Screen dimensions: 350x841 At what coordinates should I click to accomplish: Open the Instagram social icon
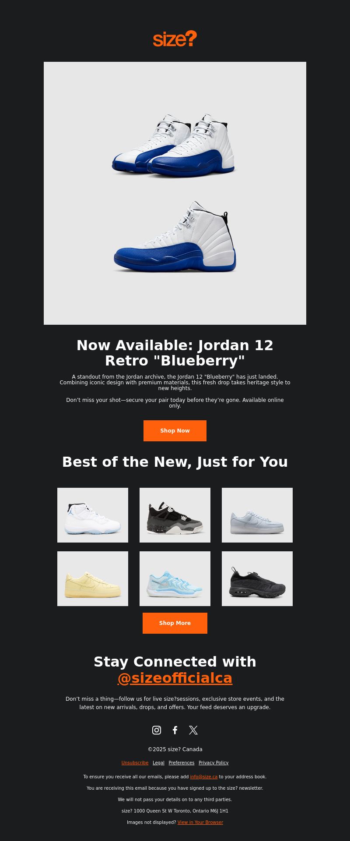(x=157, y=730)
